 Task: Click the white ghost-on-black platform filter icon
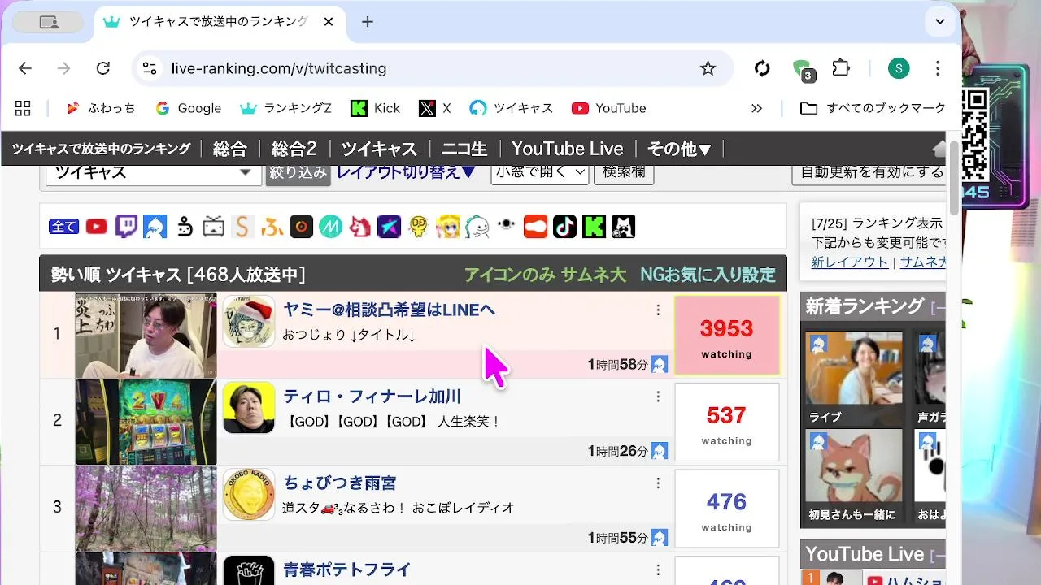click(623, 227)
